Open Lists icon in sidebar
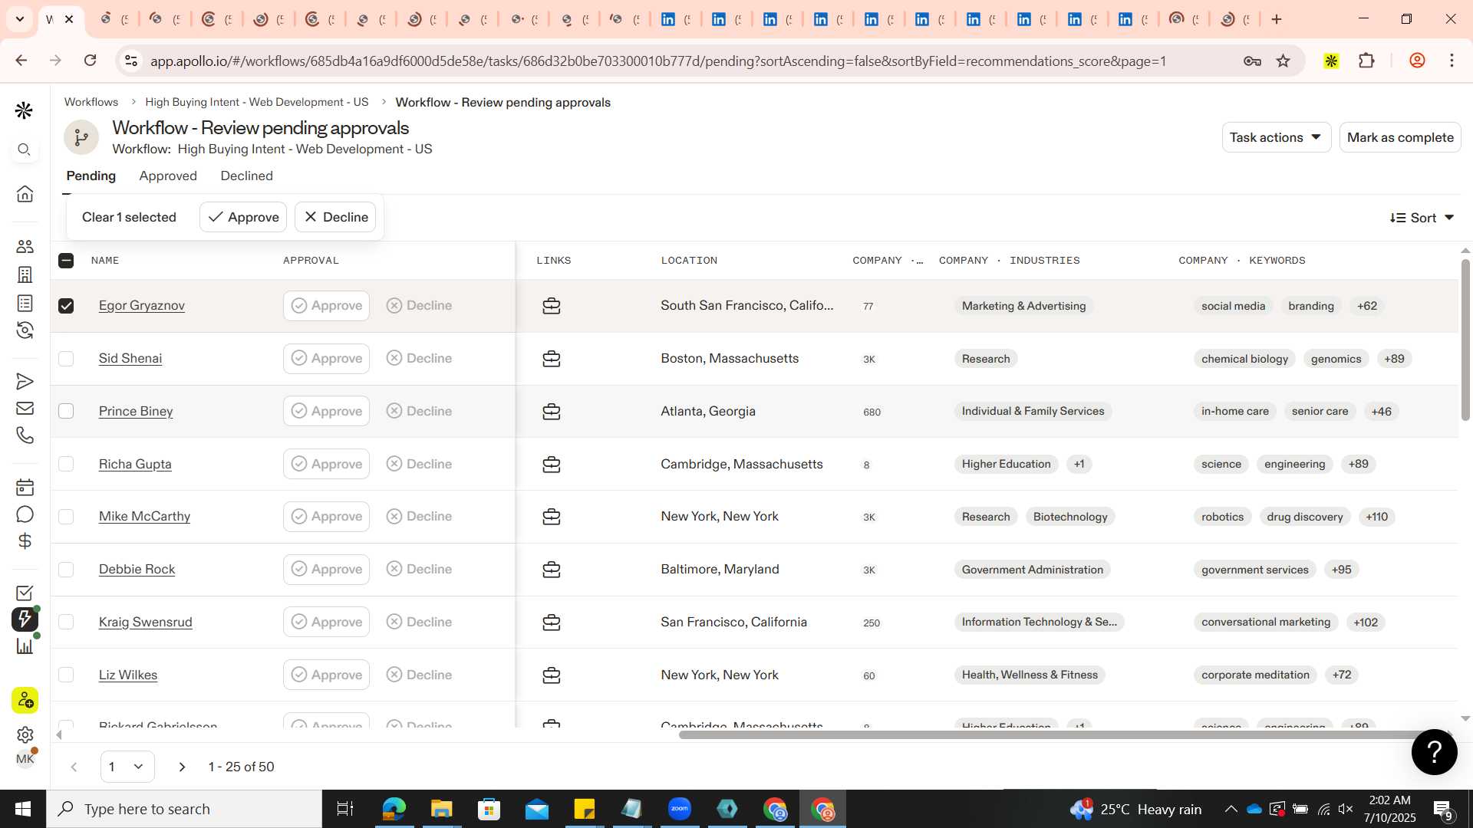1473x828 pixels. 25,303
